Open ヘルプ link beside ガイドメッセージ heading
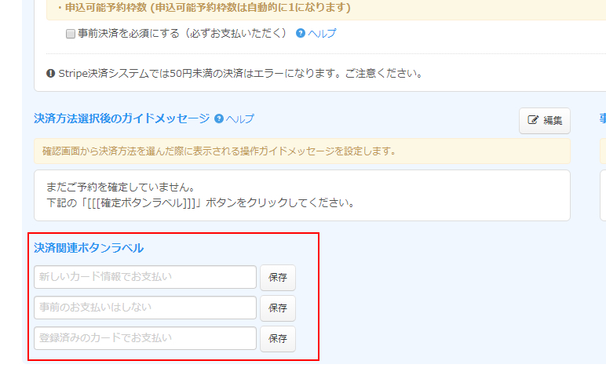The width and height of the screenshot is (606, 379). [x=240, y=119]
